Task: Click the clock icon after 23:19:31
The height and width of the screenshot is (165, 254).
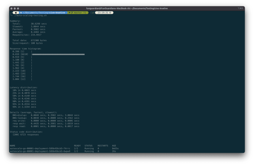Action: click(x=110, y=13)
